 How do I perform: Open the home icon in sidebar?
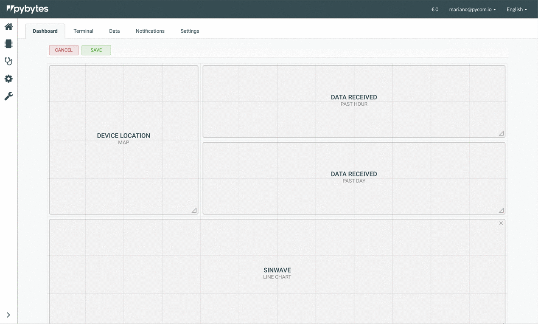coord(8,27)
